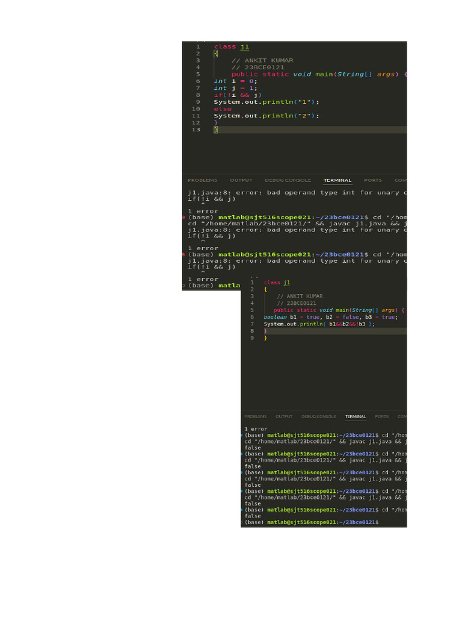Click gutter line number 10 beside 'else'
462x617 pixels.
tap(196, 109)
